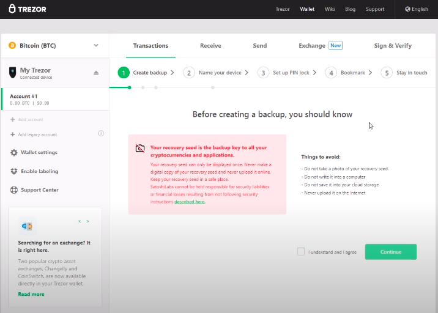Click step 1 circle Create backup
The height and width of the screenshot is (313, 438).
click(x=124, y=73)
